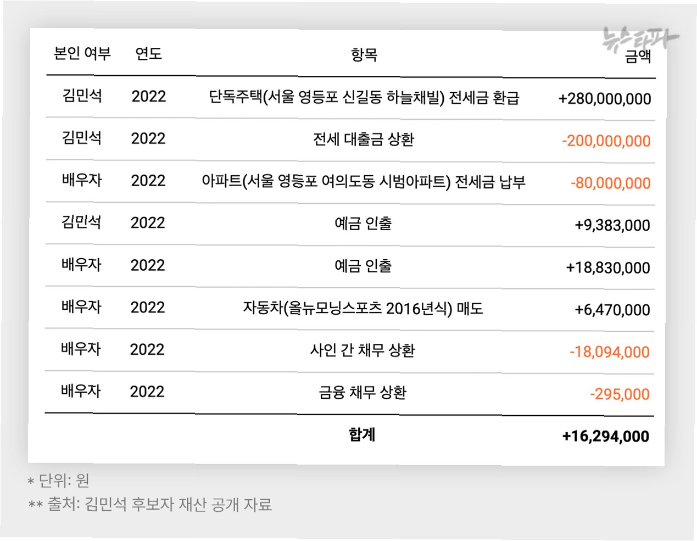The width and height of the screenshot is (697, 541).
Task: Click the '합계' total label
Action: coord(362,434)
